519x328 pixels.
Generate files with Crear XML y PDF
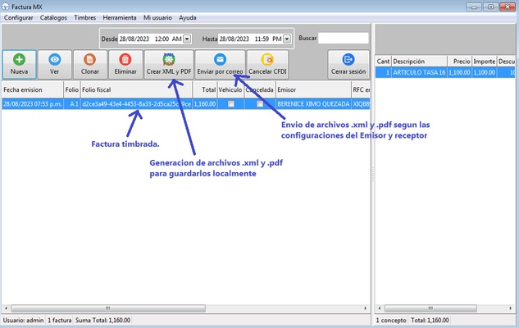click(169, 65)
